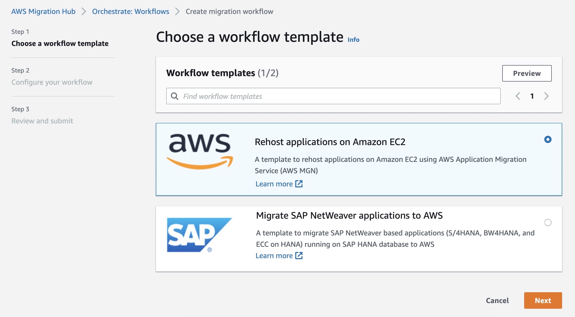575x317 pixels.
Task: Click 'Rehost applications on Amazon EC2' title
Action: [x=330, y=142]
